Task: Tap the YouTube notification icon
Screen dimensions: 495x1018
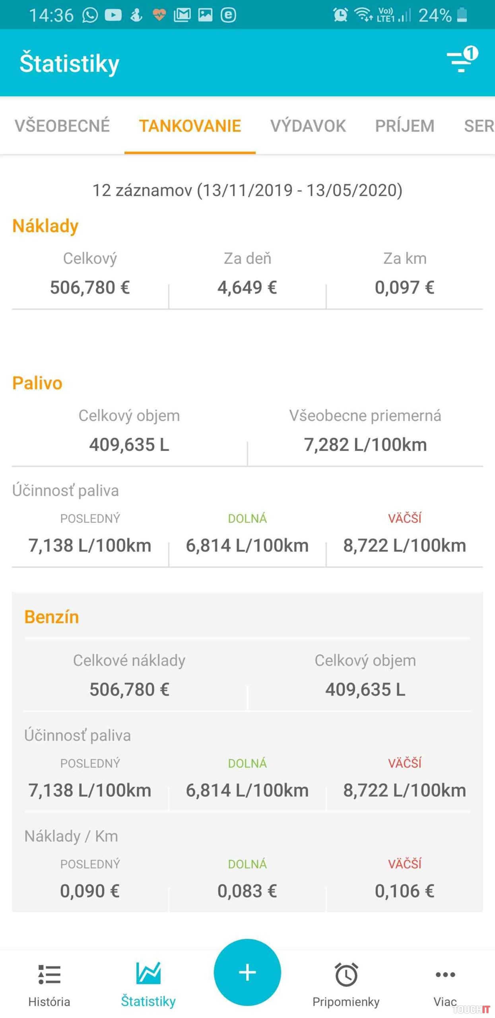Action: (113, 15)
